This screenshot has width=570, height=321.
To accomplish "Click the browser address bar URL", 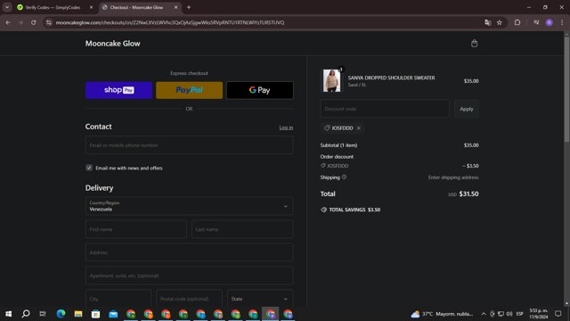I will [170, 22].
